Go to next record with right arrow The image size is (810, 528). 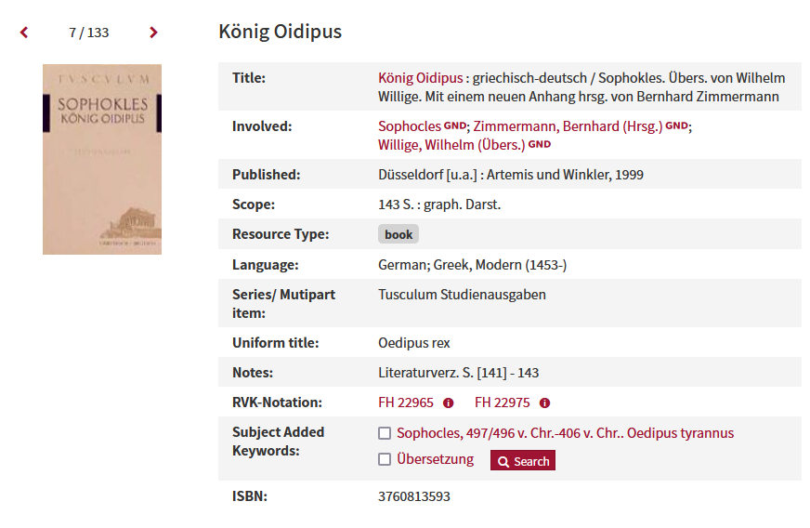pos(153,33)
